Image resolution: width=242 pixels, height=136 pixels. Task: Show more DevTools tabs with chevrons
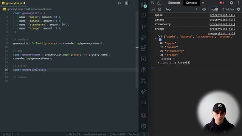(203, 3)
